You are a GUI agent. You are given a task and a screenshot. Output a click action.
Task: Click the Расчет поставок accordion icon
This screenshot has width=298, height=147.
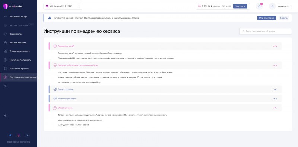pos(55,89)
